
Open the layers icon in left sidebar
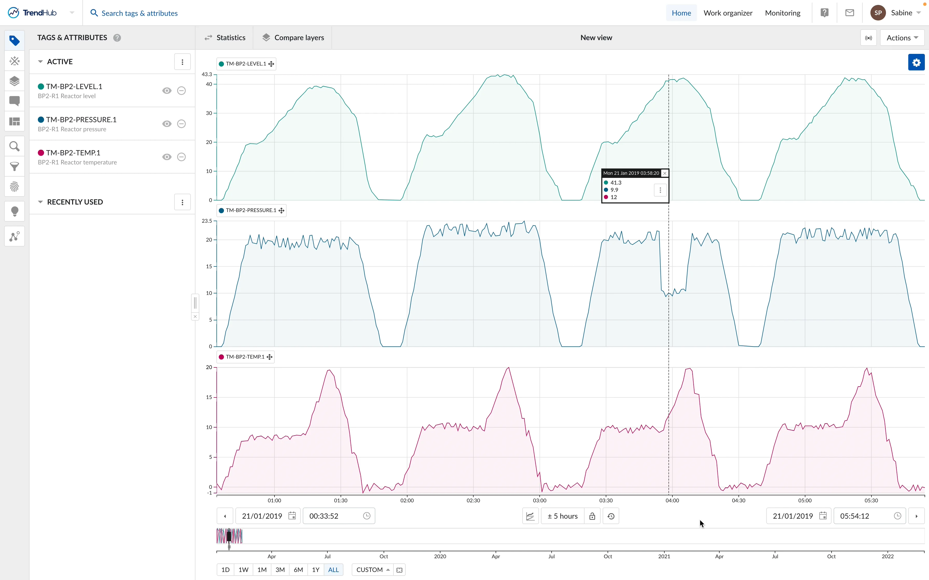[x=15, y=81]
